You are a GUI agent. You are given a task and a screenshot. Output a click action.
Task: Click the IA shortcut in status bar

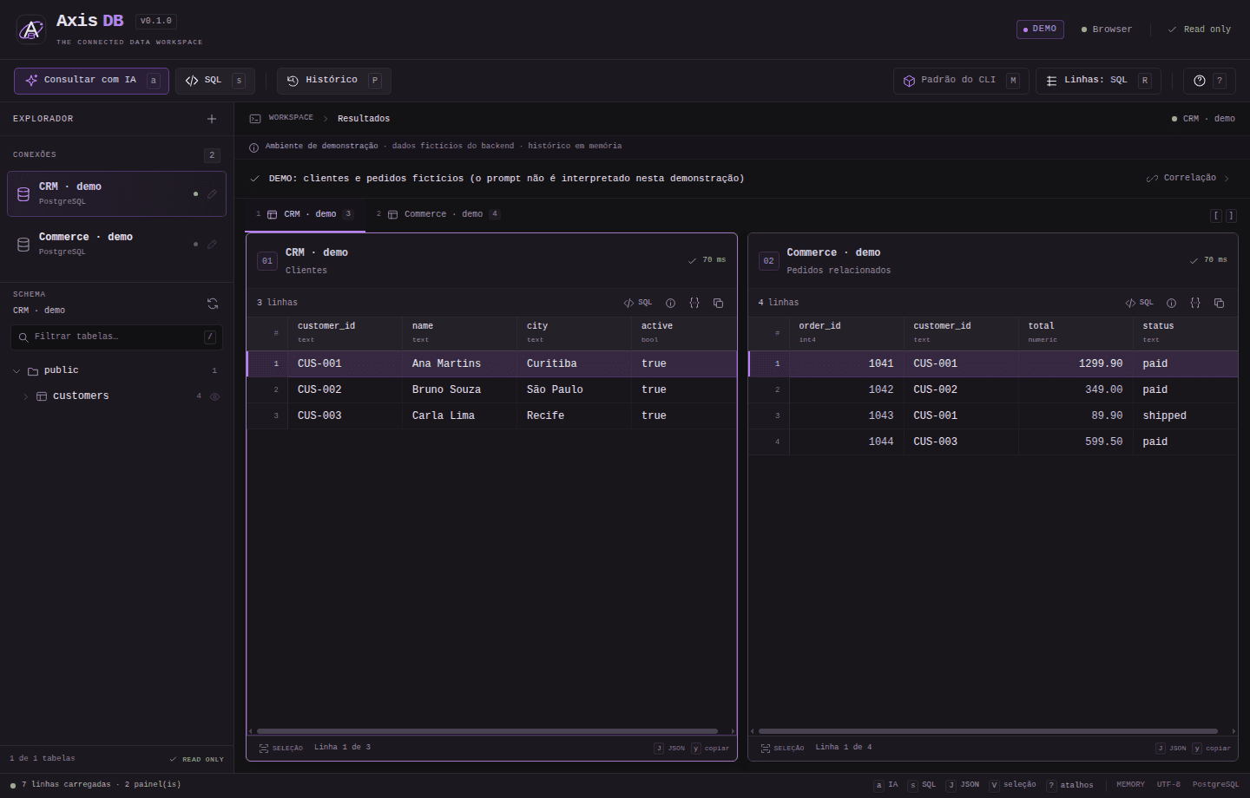[x=886, y=785]
